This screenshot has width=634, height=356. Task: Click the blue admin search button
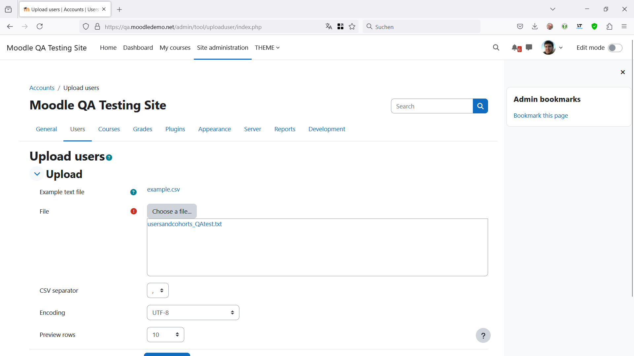coord(480,106)
